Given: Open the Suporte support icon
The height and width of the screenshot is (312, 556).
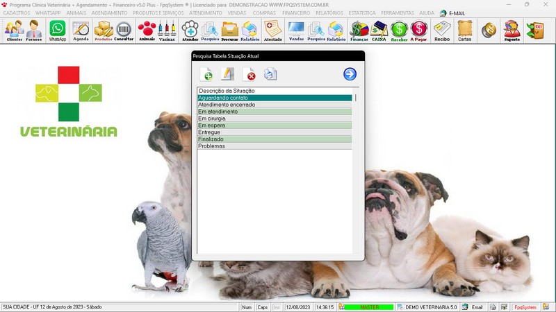Looking at the screenshot, I should (x=512, y=31).
